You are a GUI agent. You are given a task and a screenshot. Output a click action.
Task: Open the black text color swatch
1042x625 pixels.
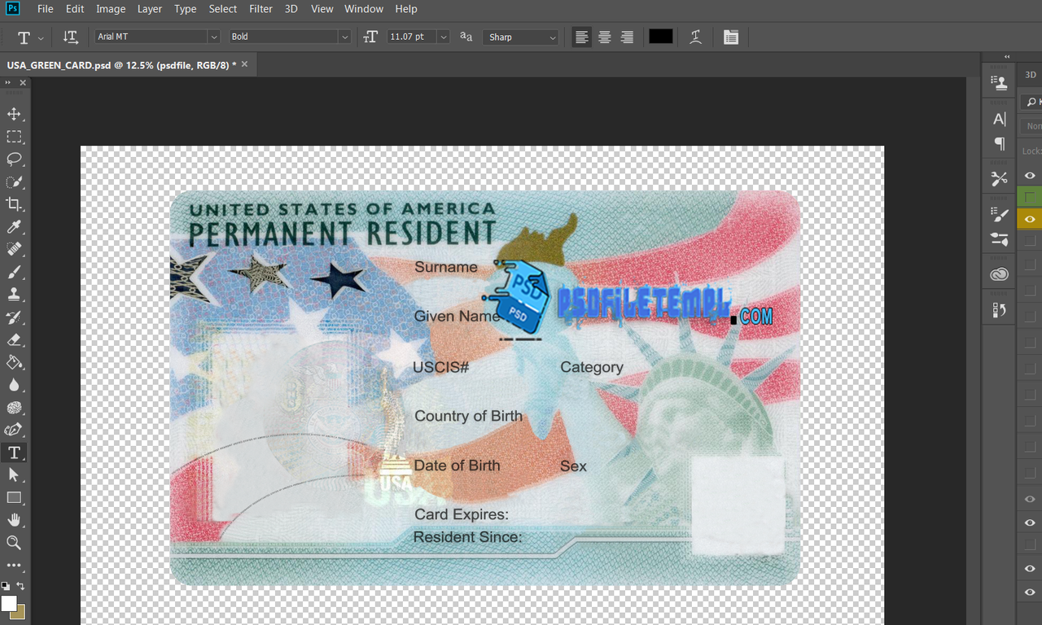[x=661, y=37]
